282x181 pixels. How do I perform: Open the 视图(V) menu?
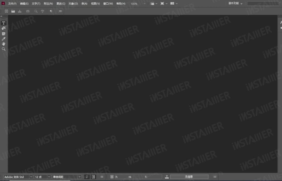[95, 4]
